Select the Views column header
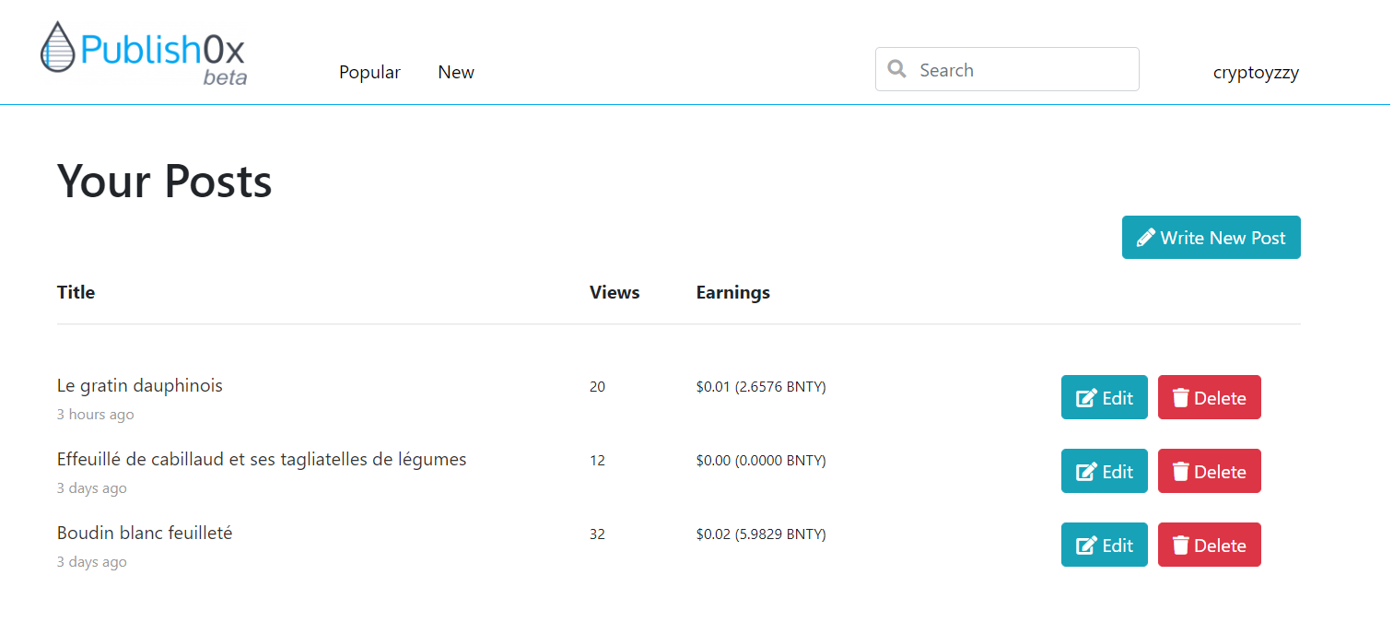Screen dimensions: 1393x622 615,292
